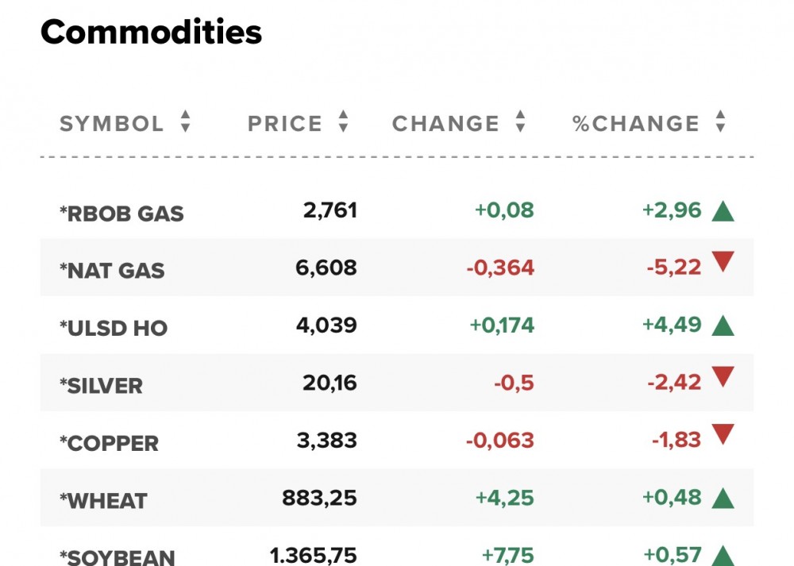The image size is (794, 566).
Task: Click the CHANGE column sort arrows
Action: 520,122
